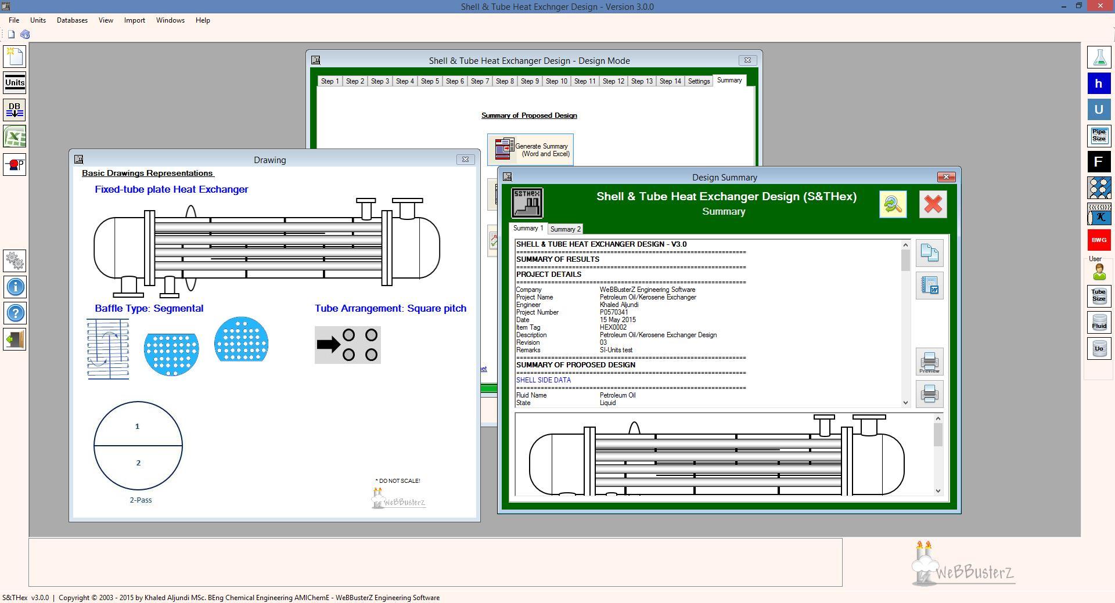
Task: Click the small database toolbar icon under the menu bar
Action: [25, 34]
